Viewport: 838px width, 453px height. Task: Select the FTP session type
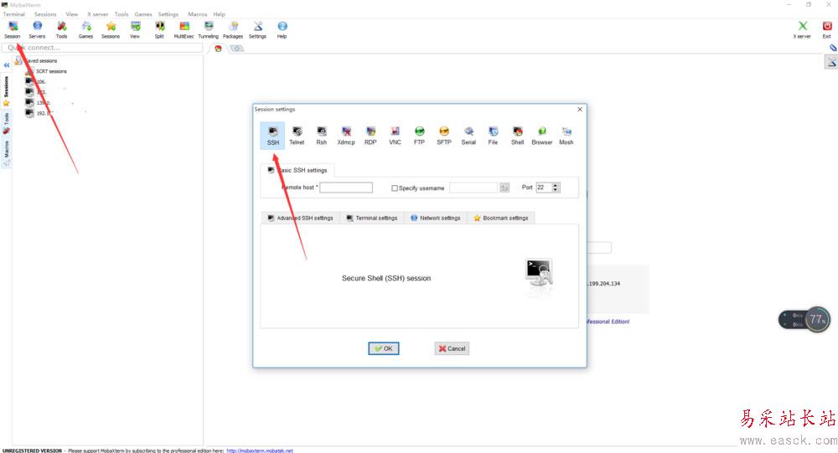pos(420,136)
